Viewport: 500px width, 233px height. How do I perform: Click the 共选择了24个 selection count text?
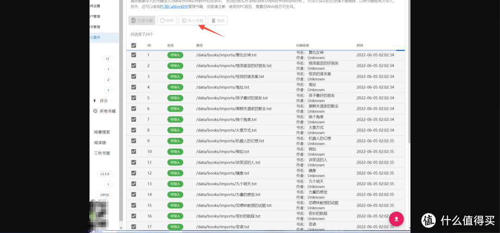point(142,34)
